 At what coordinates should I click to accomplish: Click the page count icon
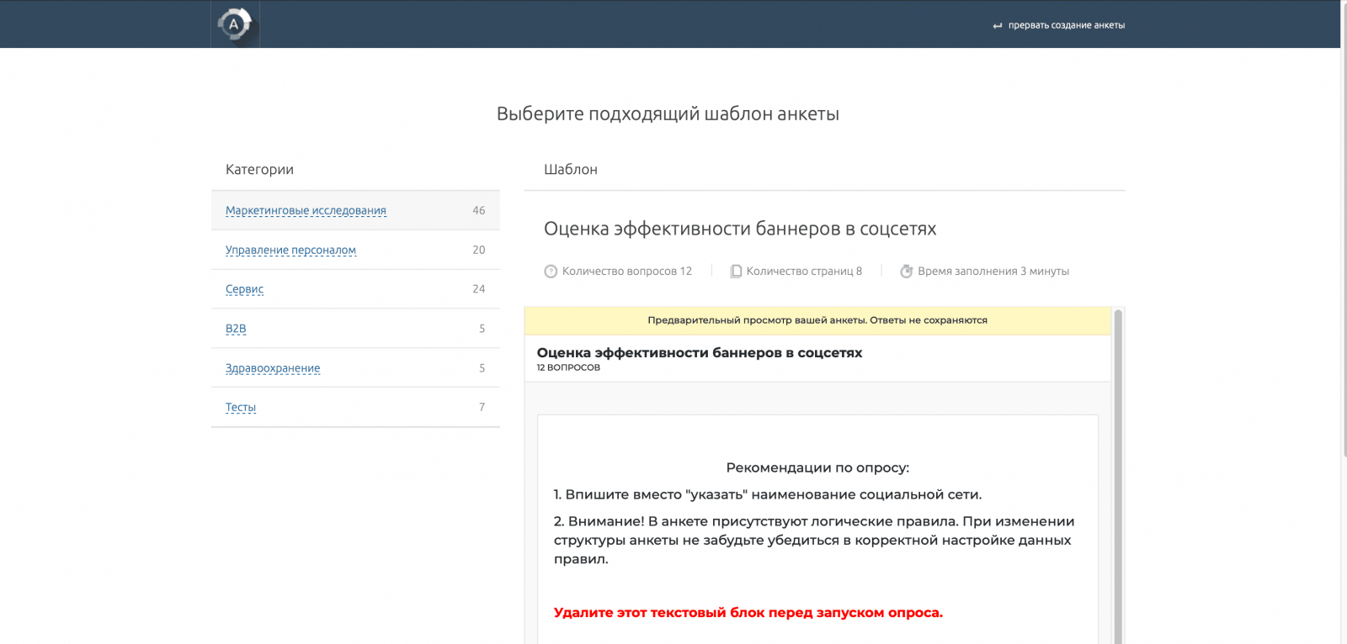pos(736,272)
